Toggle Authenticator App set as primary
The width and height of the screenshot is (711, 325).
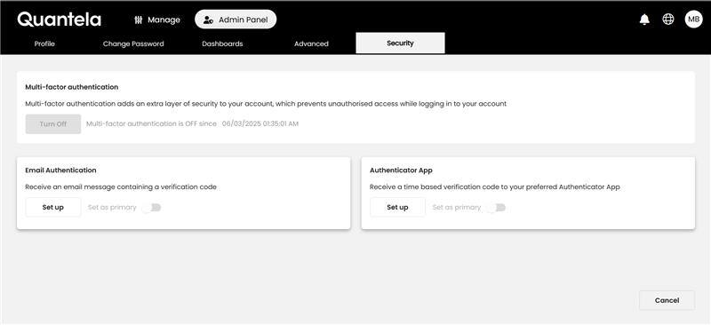[x=496, y=208]
